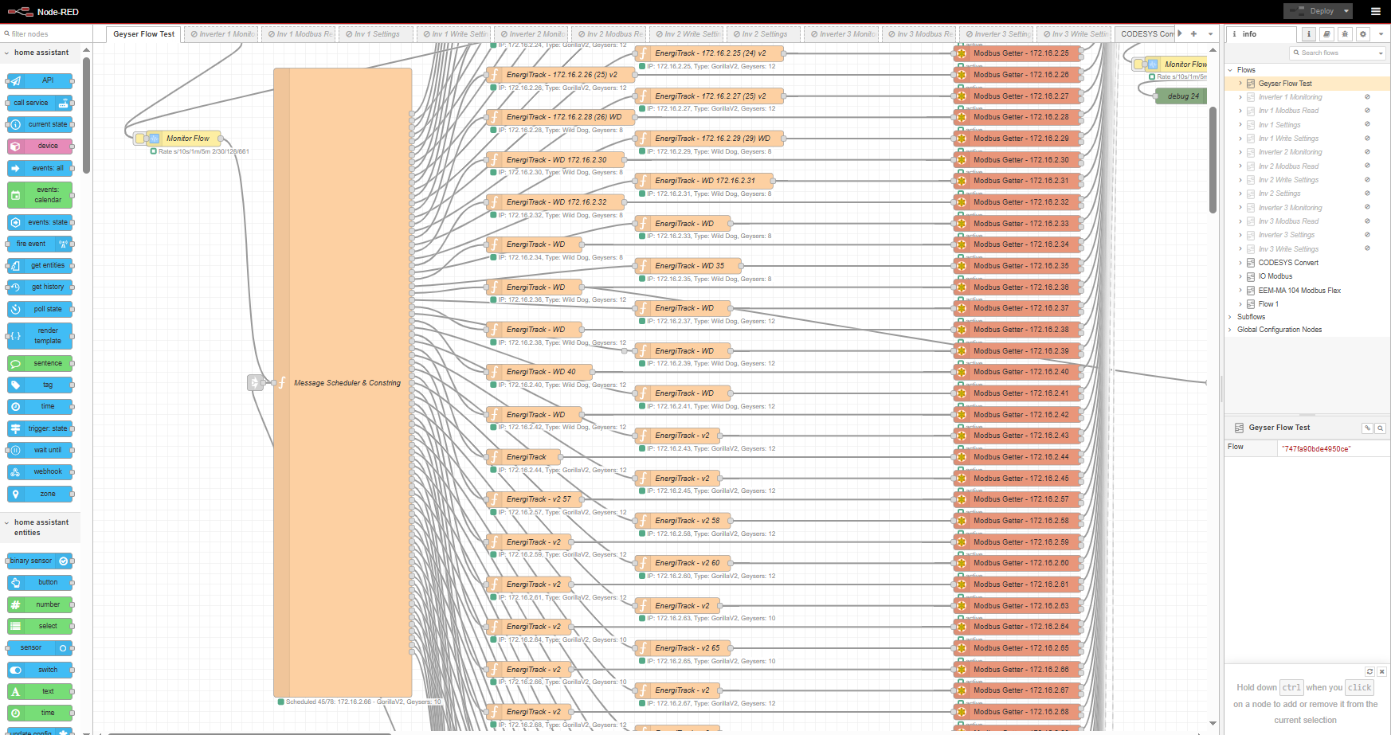Choose the fire event palette node
The image size is (1391, 735).
click(40, 244)
